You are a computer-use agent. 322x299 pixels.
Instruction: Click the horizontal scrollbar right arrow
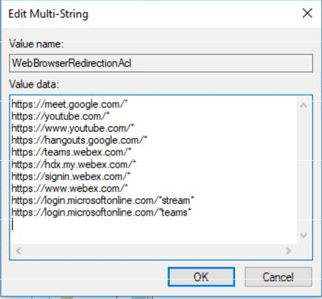(x=288, y=250)
